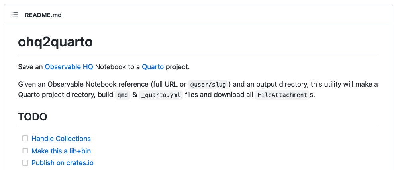
Task: Open the README outline icon
Action: 15,15
